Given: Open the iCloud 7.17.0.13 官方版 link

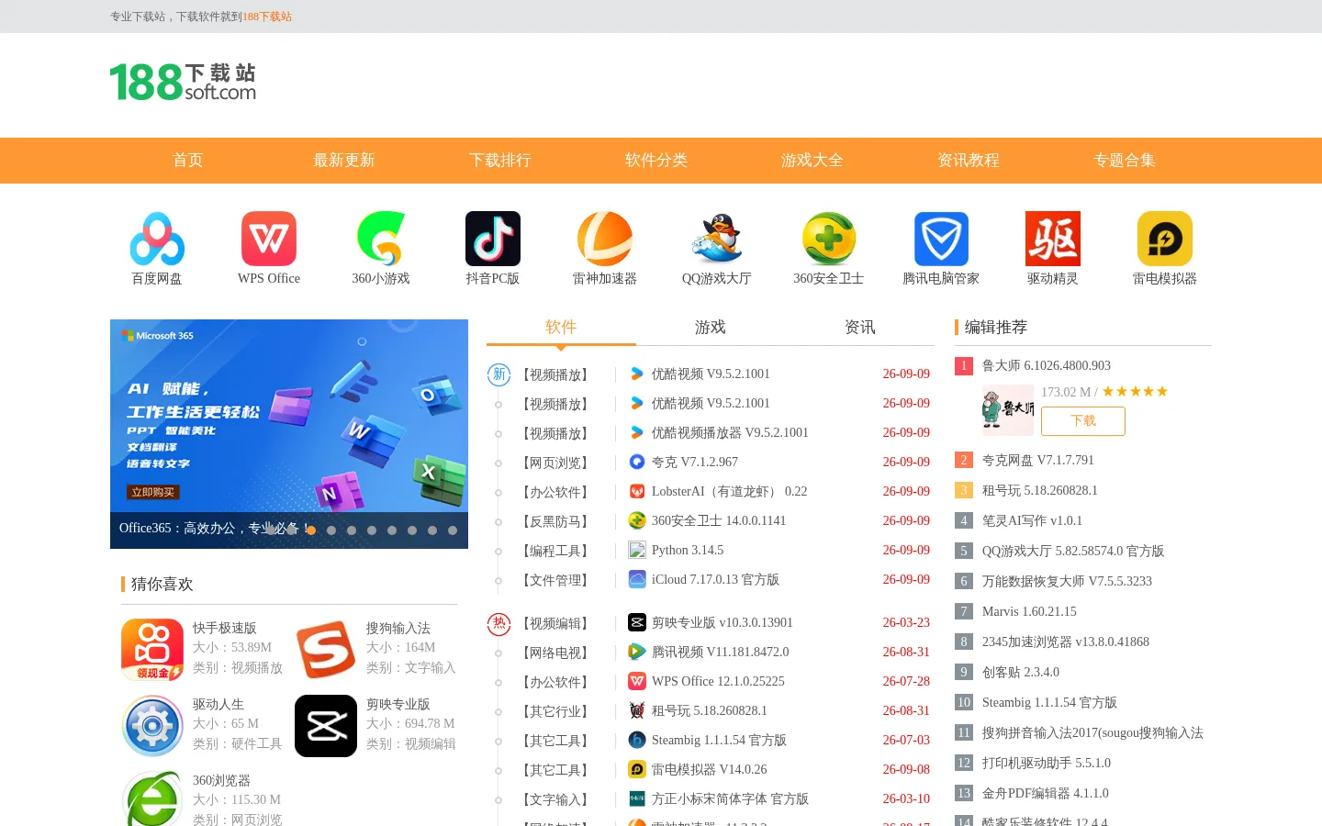Looking at the screenshot, I should coord(715,579).
